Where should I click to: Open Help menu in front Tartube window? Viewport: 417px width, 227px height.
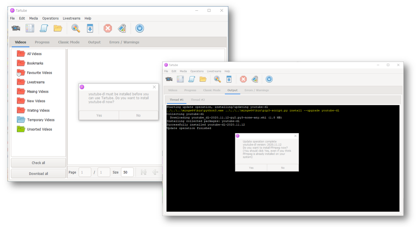point(227,71)
